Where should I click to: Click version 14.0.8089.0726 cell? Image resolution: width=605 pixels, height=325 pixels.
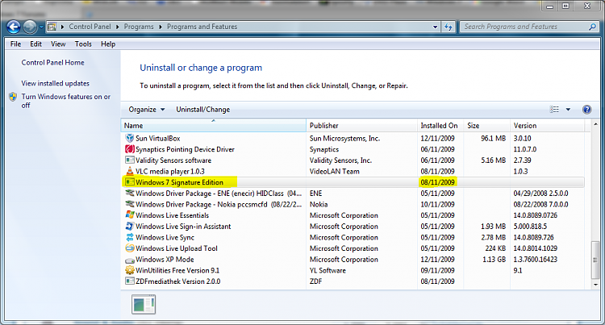tap(535, 215)
